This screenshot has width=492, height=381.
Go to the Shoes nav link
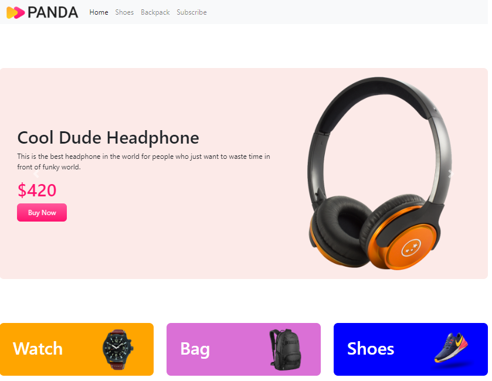(x=124, y=12)
